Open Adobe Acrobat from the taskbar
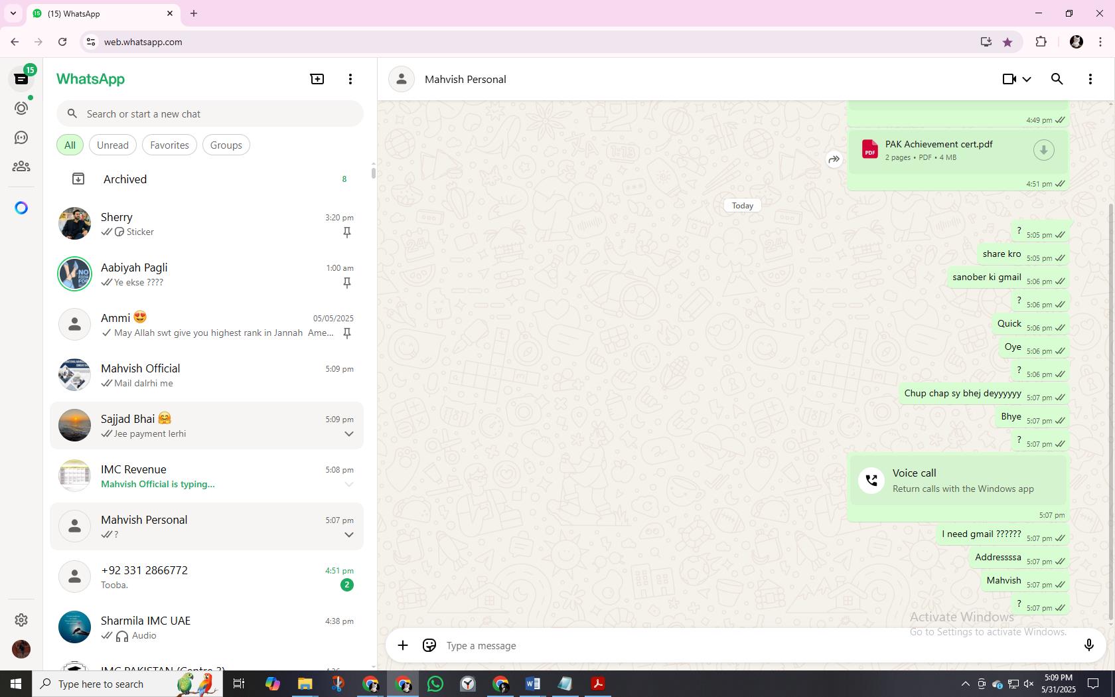This screenshot has width=1115, height=697. pyautogui.click(x=597, y=684)
